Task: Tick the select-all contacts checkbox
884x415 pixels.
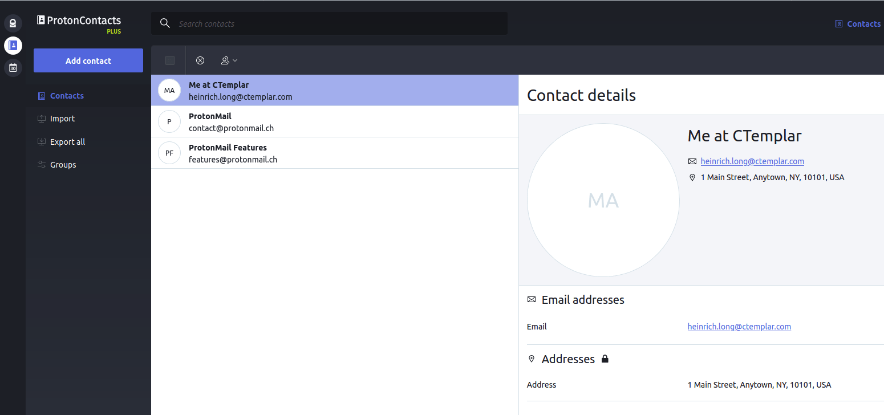Action: click(x=170, y=60)
